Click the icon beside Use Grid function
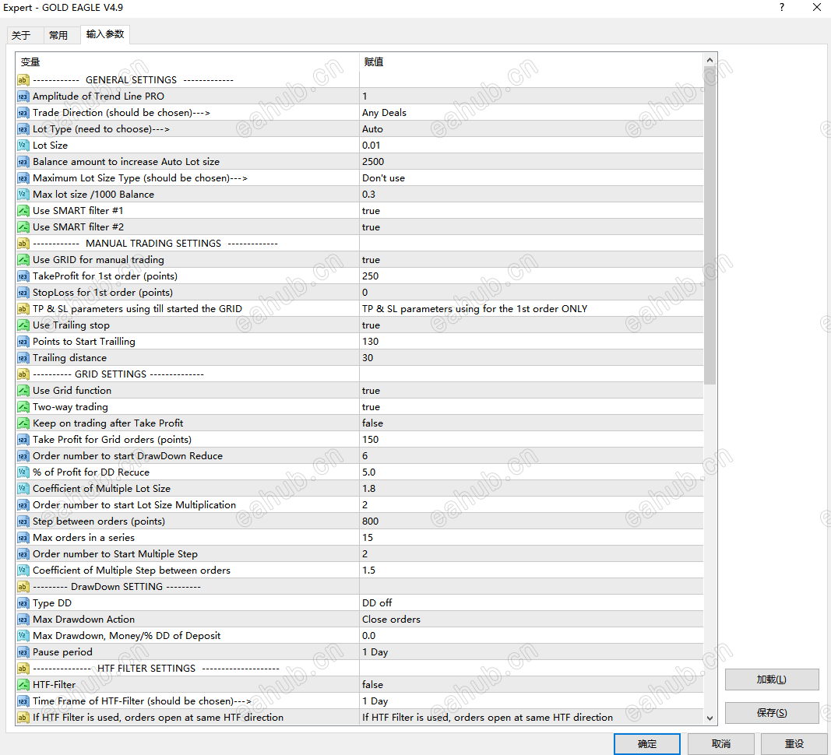831x755 pixels. click(23, 391)
